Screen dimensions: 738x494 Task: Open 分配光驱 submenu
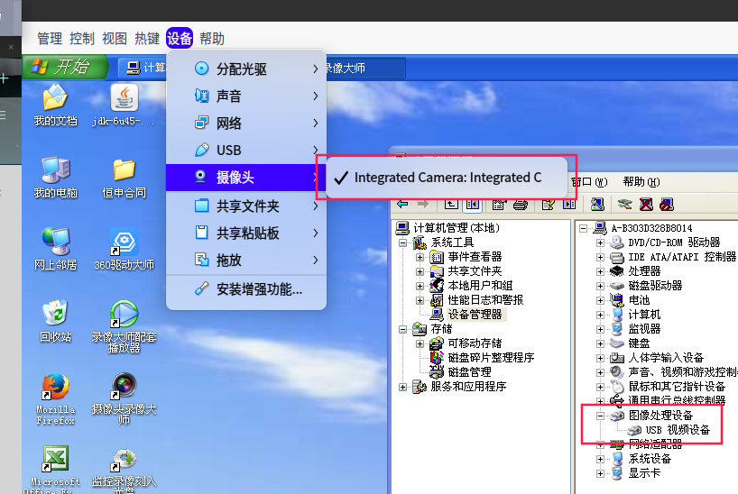246,69
